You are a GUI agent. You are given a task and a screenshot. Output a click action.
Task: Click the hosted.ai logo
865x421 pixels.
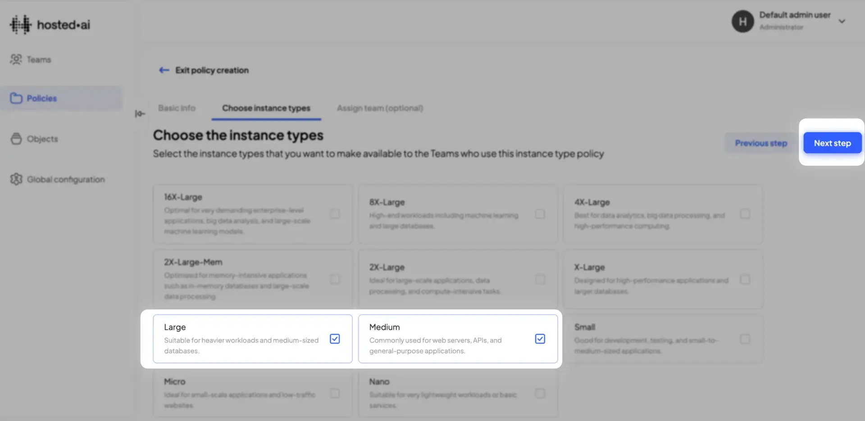click(x=49, y=24)
